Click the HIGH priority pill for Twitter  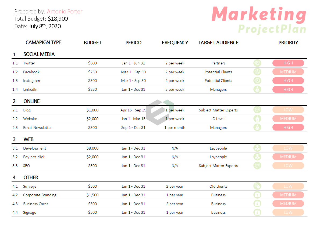288,63
